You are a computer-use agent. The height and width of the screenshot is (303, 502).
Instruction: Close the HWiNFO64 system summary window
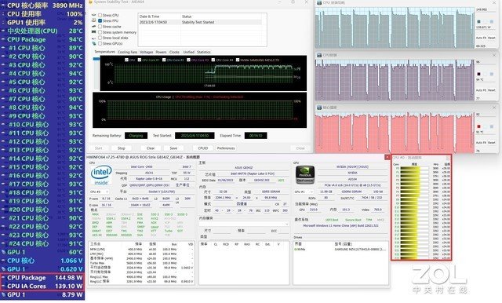tap(387, 157)
